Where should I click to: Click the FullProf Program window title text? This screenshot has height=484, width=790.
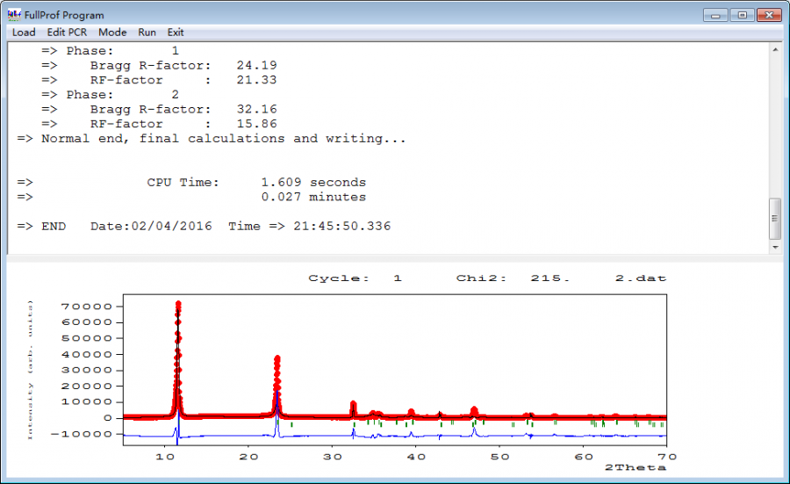tap(64, 15)
